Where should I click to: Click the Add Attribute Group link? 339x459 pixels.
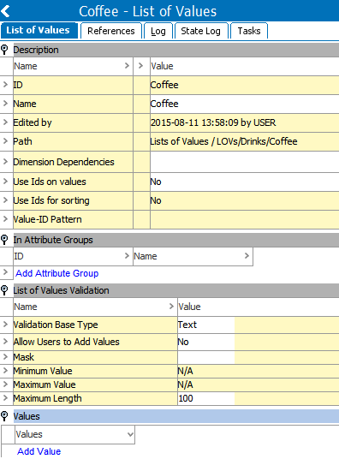pos(57,273)
